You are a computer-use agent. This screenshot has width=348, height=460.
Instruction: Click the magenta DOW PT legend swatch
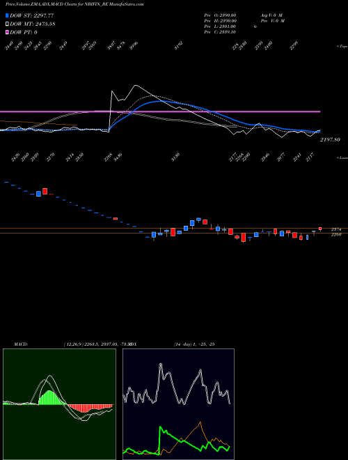(x=7, y=32)
